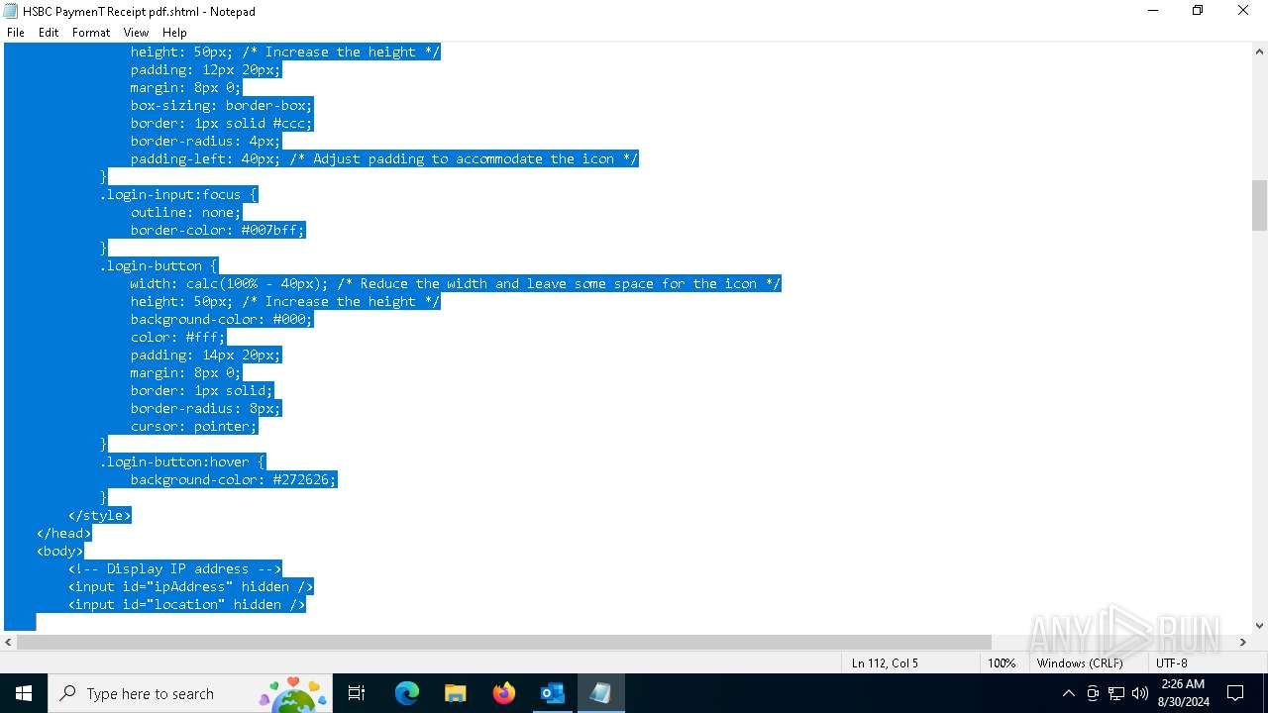Image resolution: width=1268 pixels, height=713 pixels.
Task: Click the 'border-color: #007bff;' line
Action: pos(218,230)
